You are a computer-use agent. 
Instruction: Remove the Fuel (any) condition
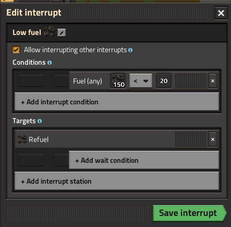point(213,81)
